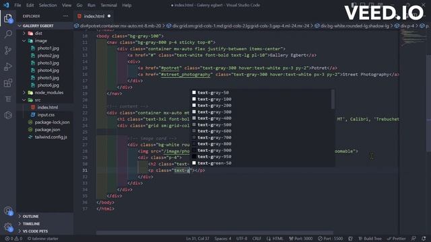The image size is (431, 242).
Task: Click the Prettier status bar item
Action: pyautogui.click(x=396, y=239)
